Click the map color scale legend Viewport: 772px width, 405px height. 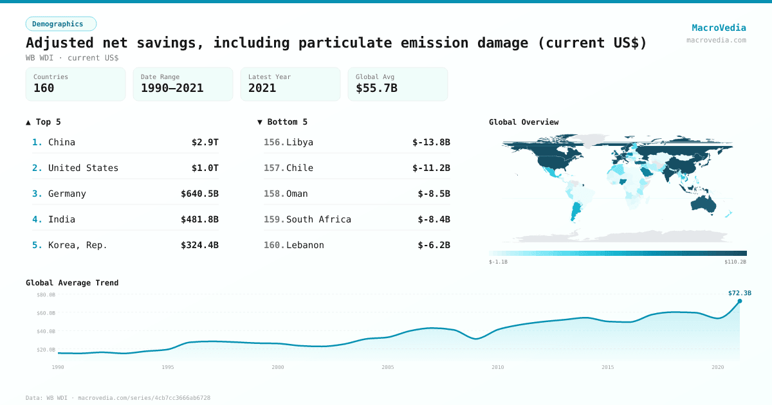(x=618, y=252)
